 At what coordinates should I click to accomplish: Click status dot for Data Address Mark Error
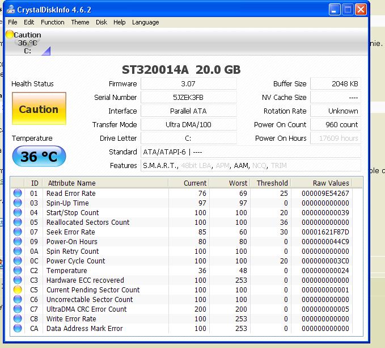(x=18, y=328)
